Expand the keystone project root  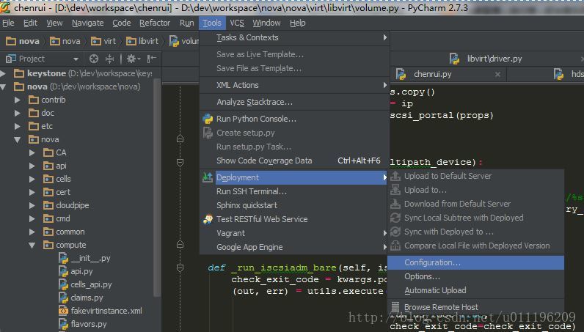click(x=3, y=73)
